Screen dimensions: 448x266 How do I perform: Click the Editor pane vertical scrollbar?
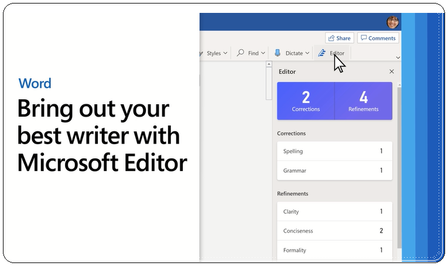click(399, 167)
